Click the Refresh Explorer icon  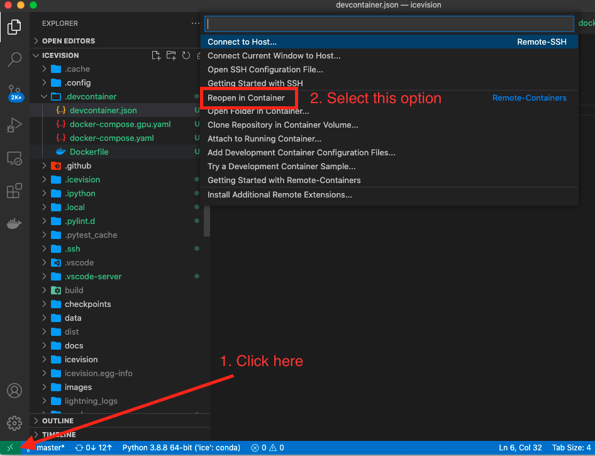coord(186,55)
